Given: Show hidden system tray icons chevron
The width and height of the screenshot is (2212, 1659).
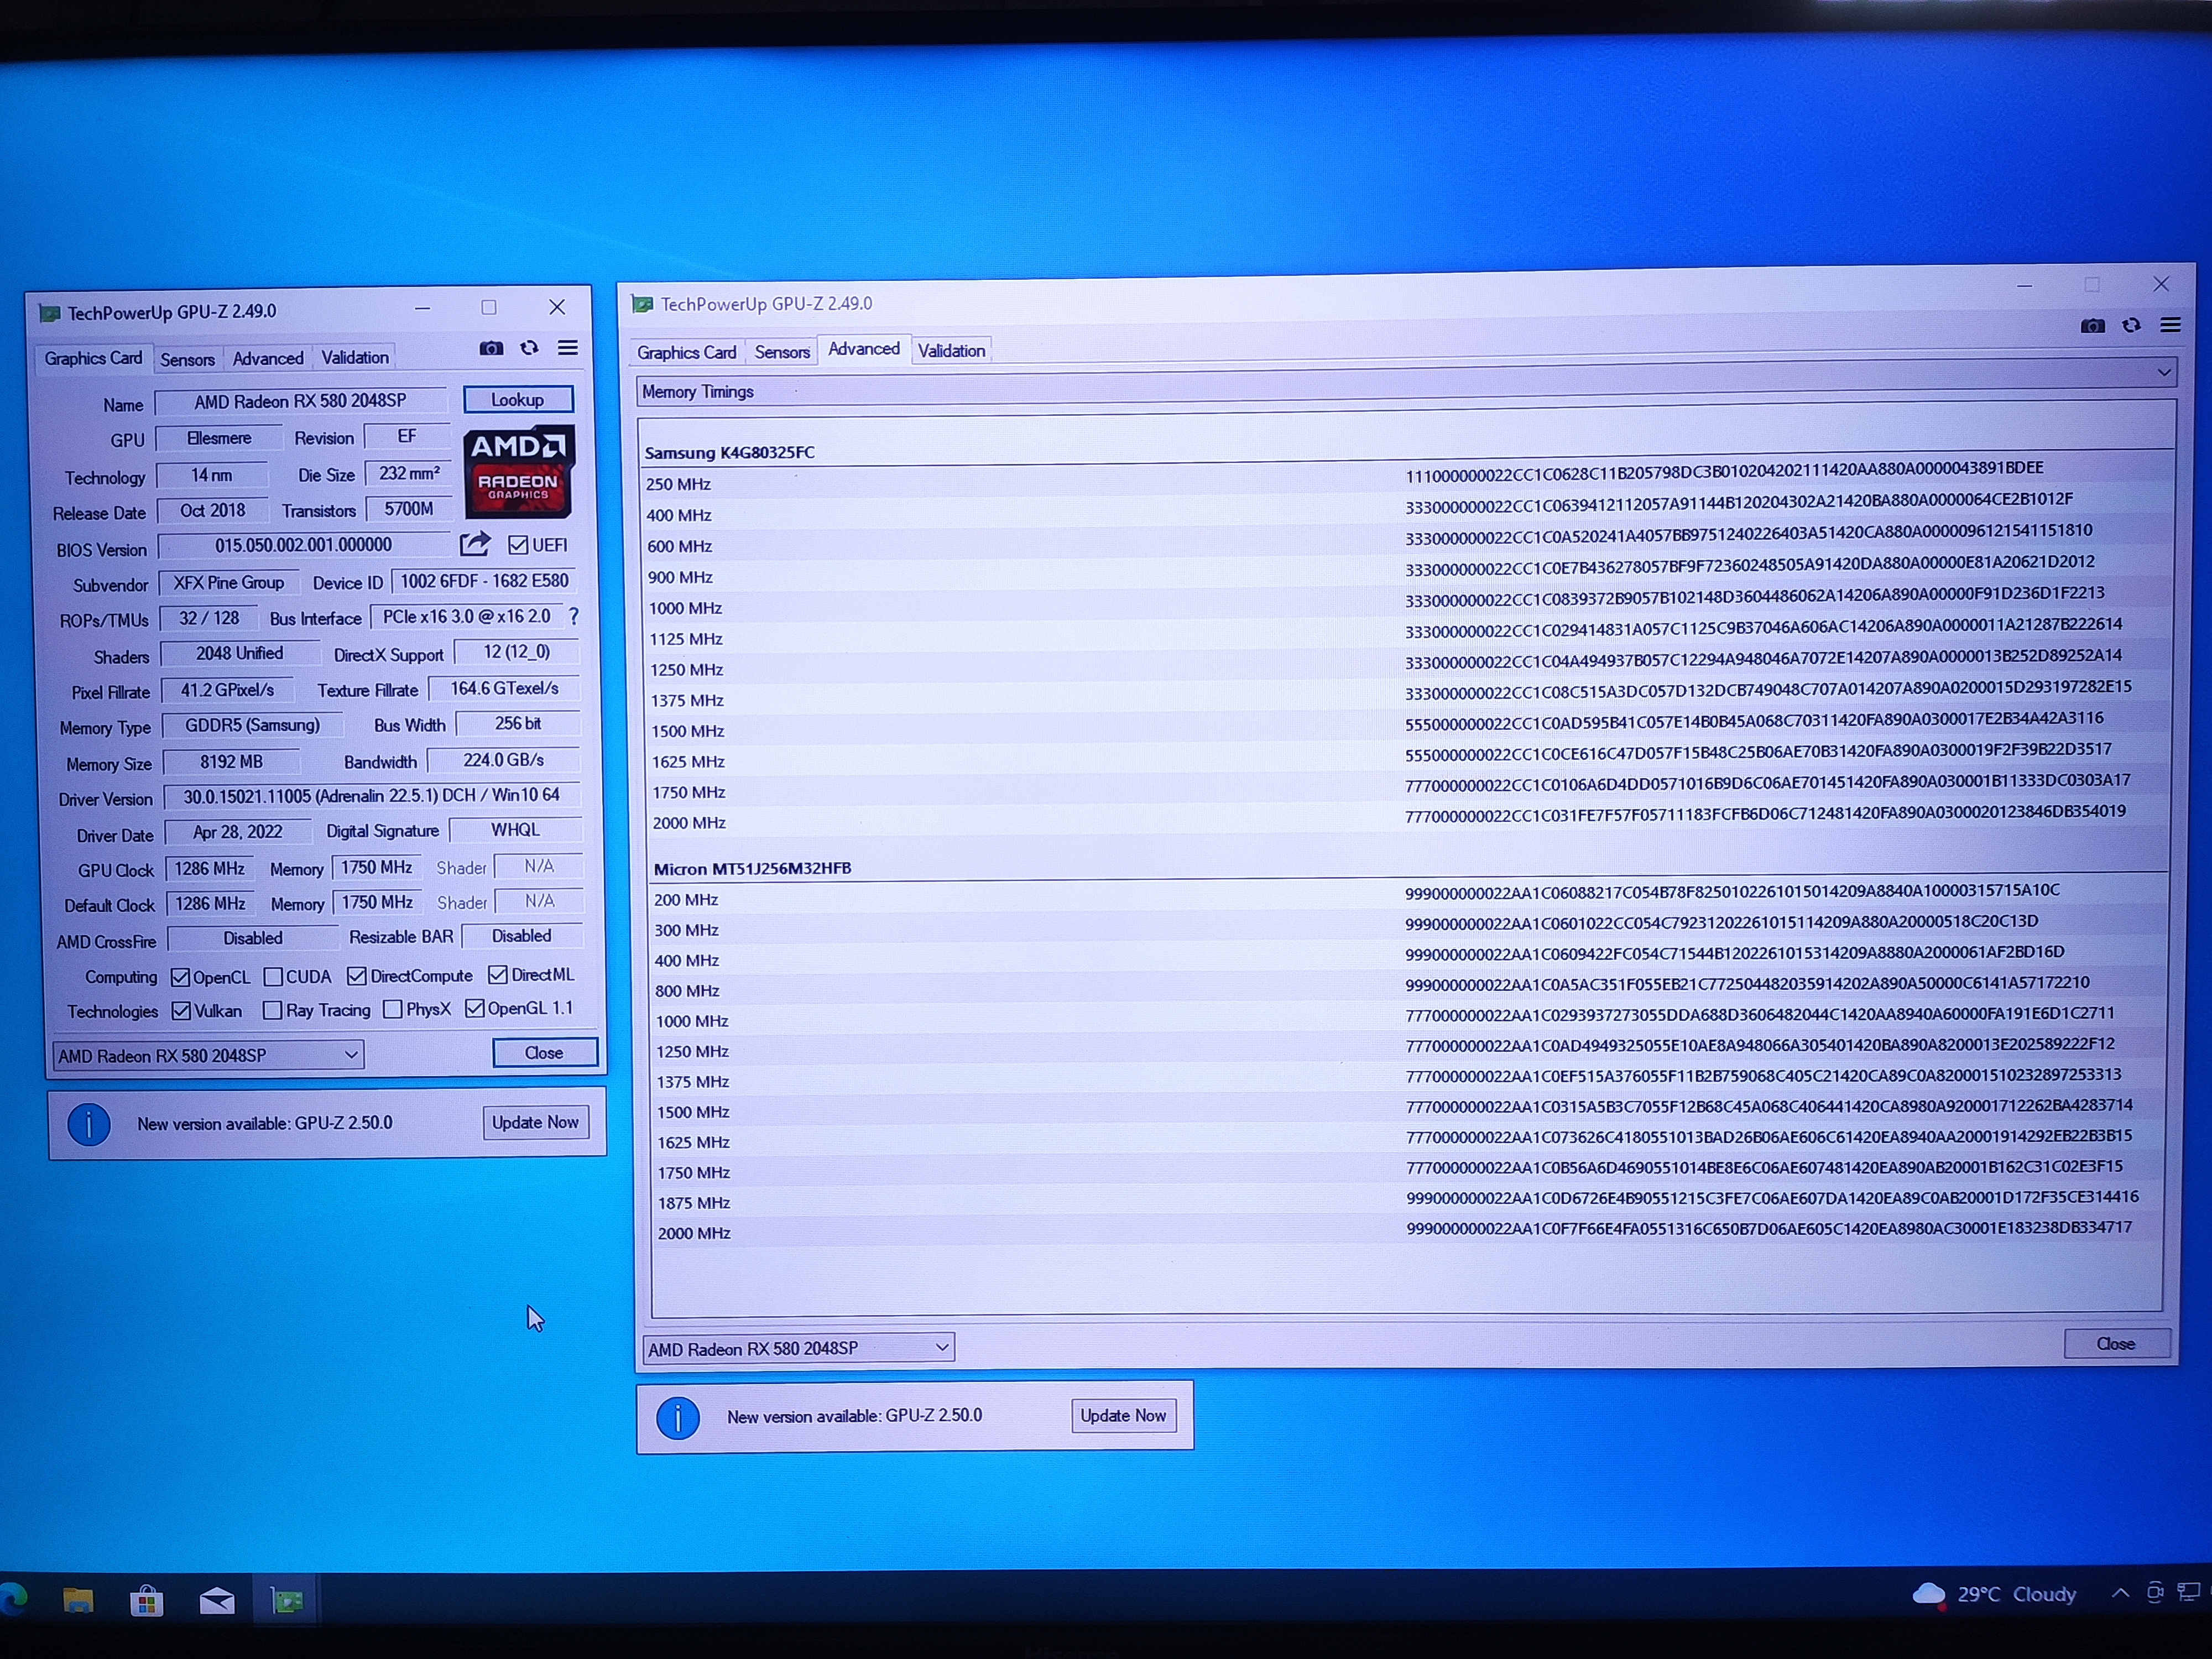Looking at the screenshot, I should pos(2120,1593).
